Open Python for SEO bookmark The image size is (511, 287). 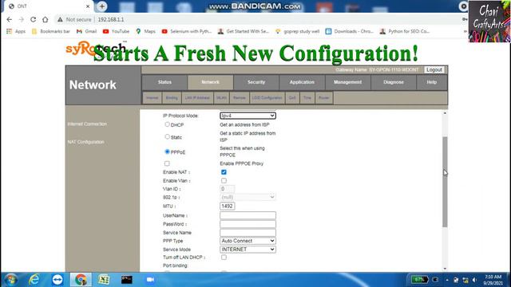tap(405, 31)
